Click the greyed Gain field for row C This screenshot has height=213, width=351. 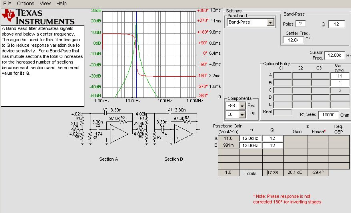click(x=340, y=90)
